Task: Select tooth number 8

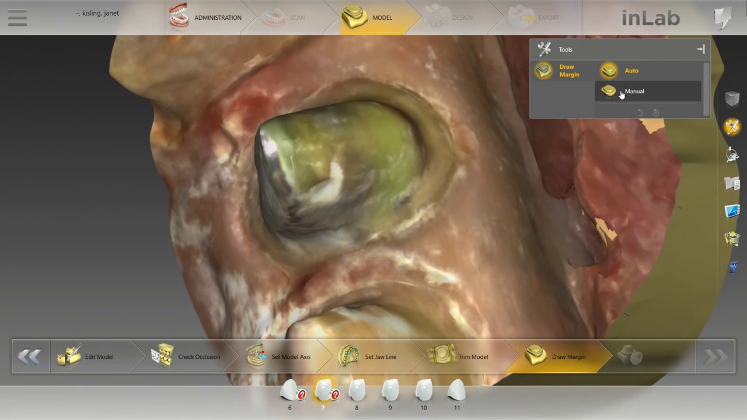Action: (357, 395)
